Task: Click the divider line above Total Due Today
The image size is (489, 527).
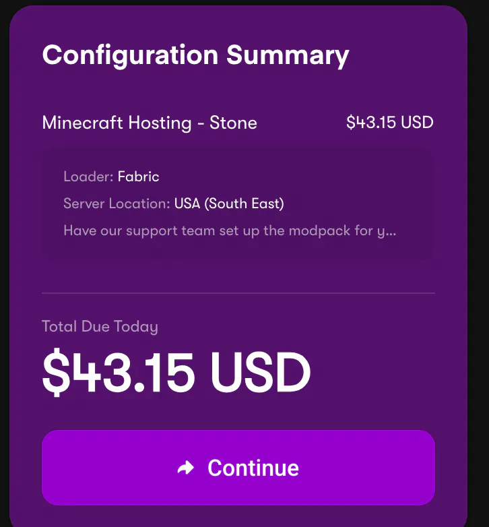Action: click(x=238, y=293)
